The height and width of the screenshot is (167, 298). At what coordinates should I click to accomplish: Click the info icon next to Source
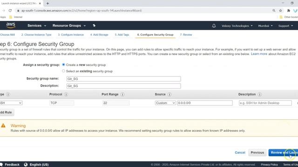tap(169, 94)
